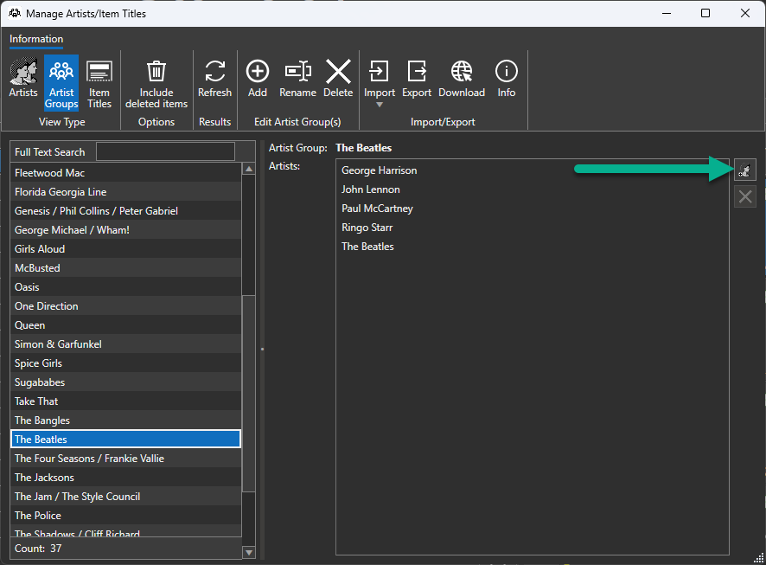This screenshot has height=565, width=766.
Task: Select Florida Georgia Line group
Action: 125,191
